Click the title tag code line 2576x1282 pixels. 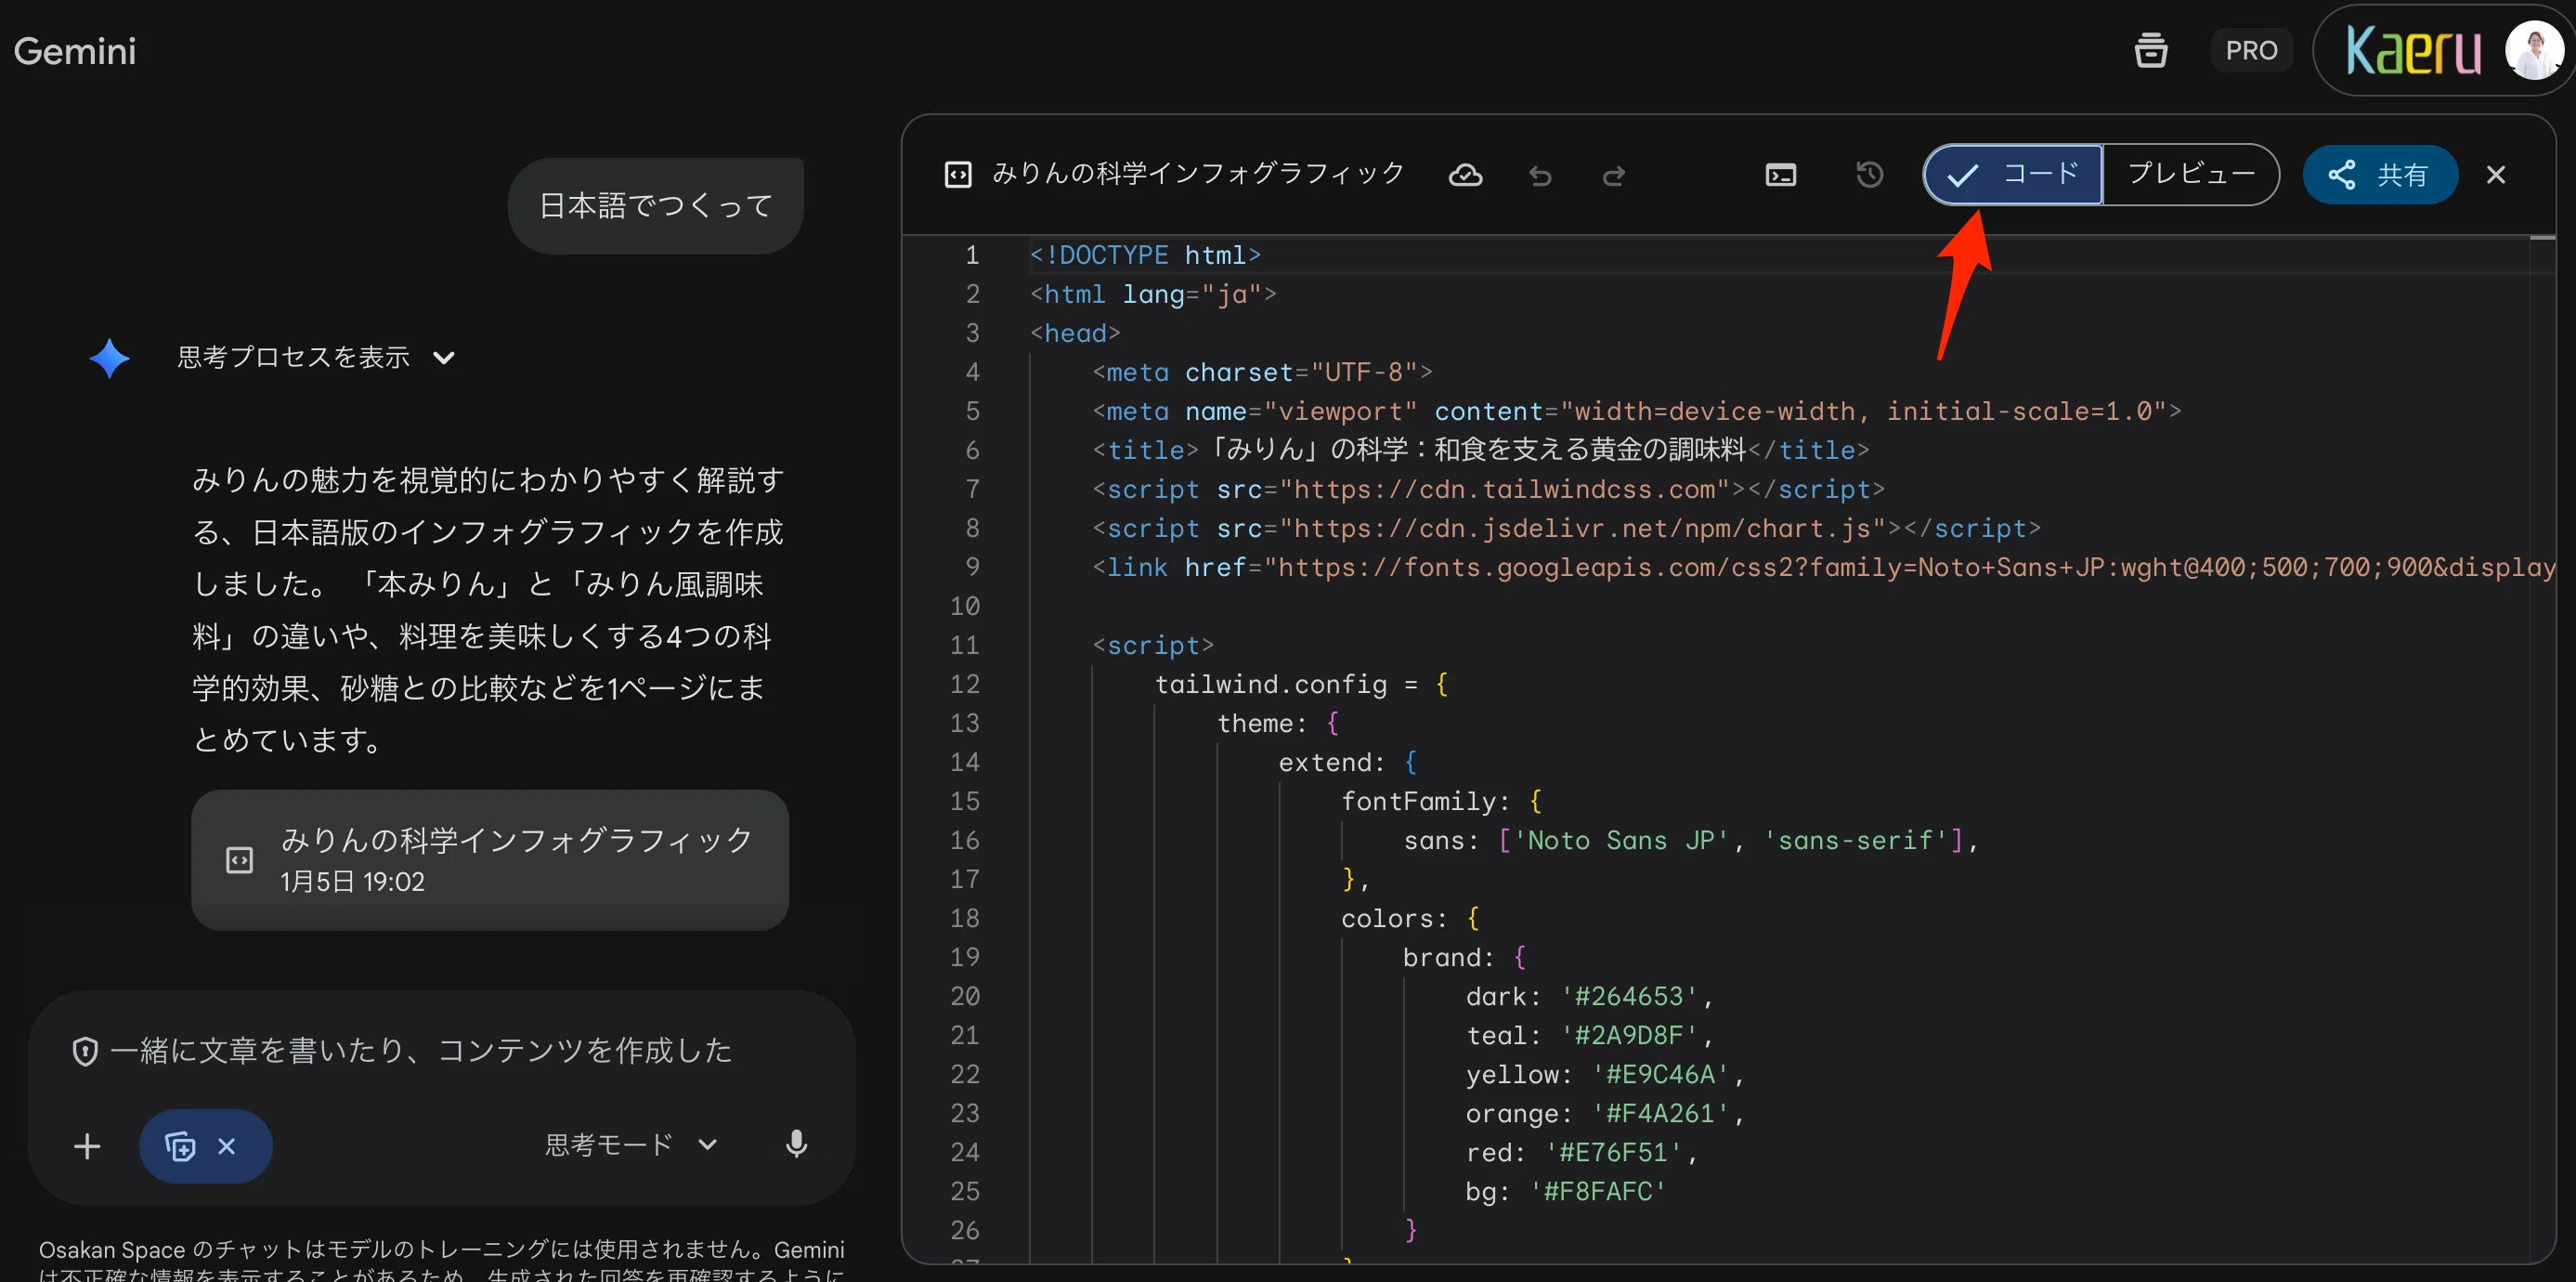[x=1480, y=451]
